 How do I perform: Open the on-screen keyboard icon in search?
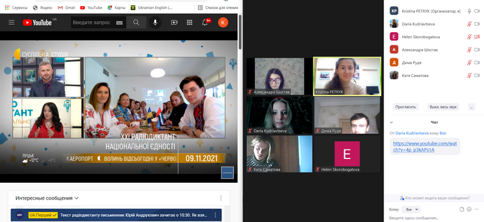point(119,22)
